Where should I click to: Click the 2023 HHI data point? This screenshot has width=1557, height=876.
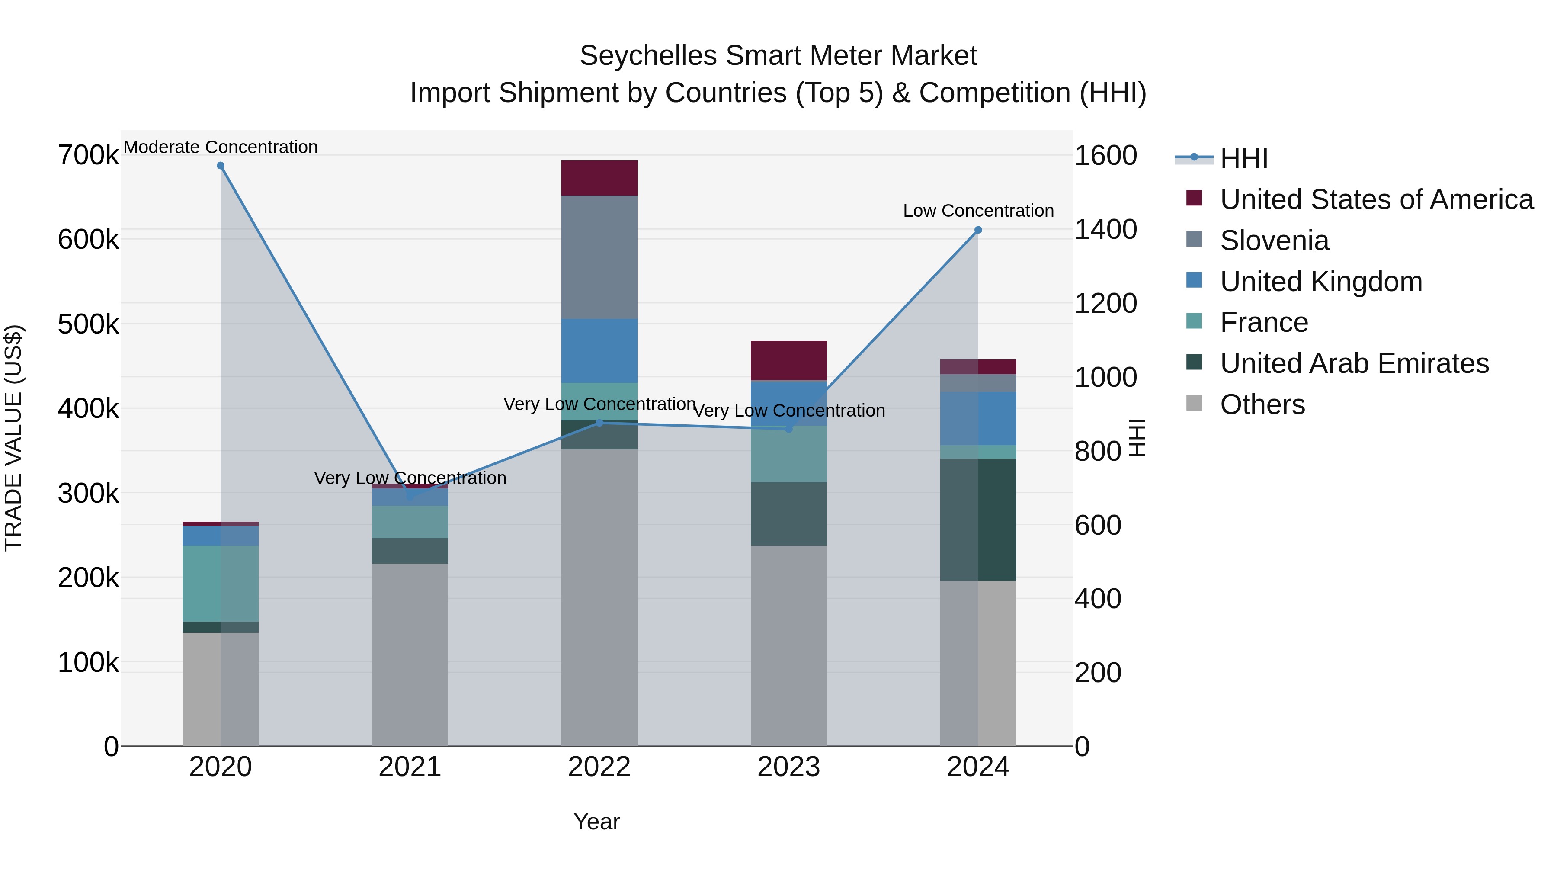coord(789,429)
